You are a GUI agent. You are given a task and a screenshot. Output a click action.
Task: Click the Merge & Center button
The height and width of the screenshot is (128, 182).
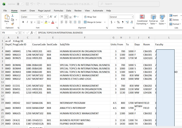tap(93, 22)
